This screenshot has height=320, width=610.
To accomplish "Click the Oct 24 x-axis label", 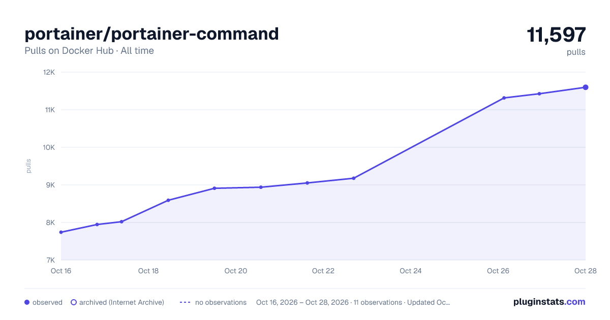I will [x=411, y=271].
